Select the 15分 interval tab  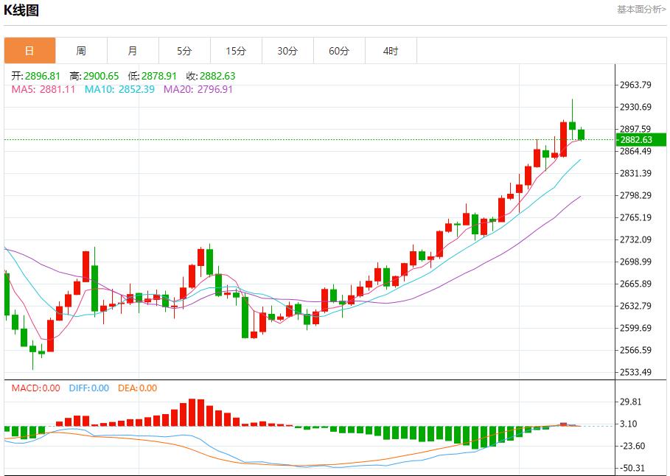[236, 51]
